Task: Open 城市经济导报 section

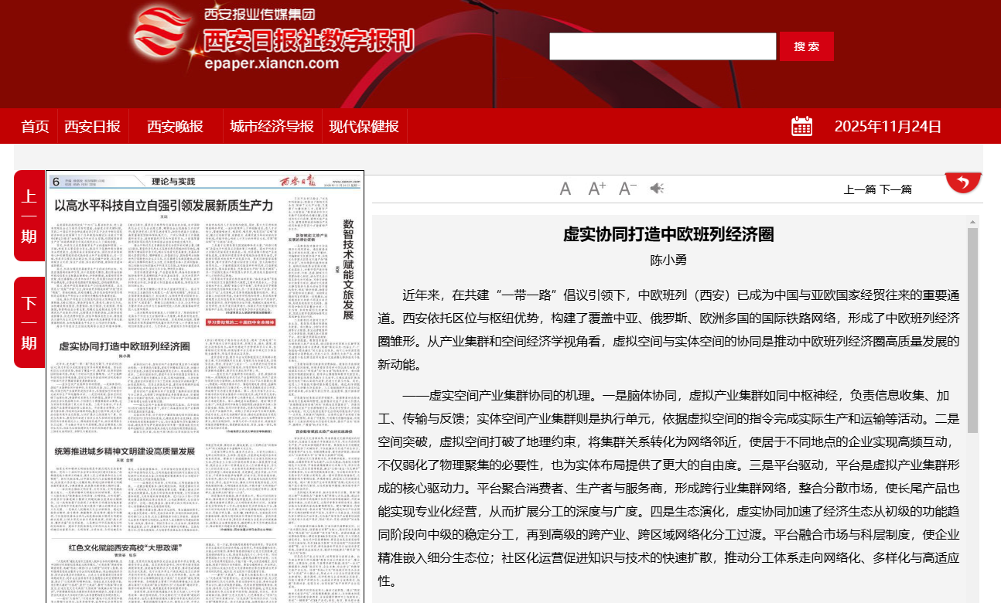Action: coord(272,127)
